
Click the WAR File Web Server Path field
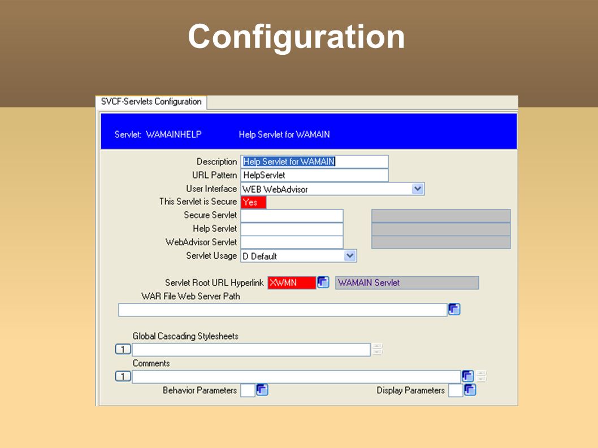[x=283, y=310]
